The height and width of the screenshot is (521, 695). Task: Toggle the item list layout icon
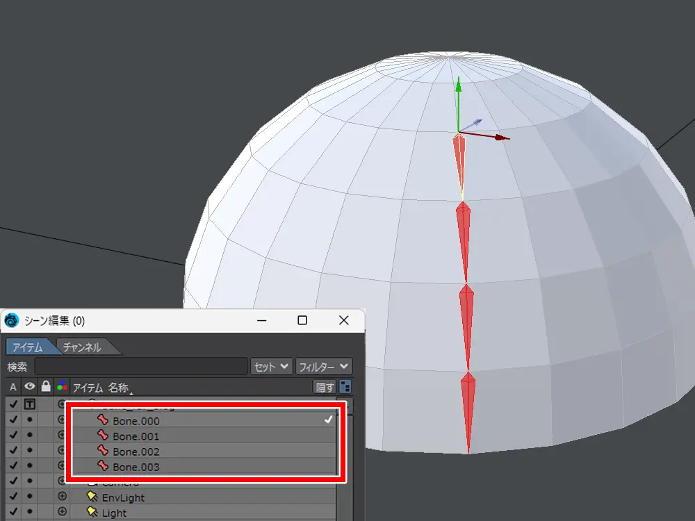pyautogui.click(x=345, y=387)
